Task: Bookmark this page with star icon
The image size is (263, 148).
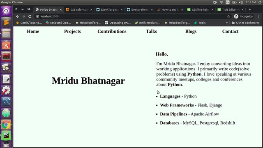Action: pos(228,16)
